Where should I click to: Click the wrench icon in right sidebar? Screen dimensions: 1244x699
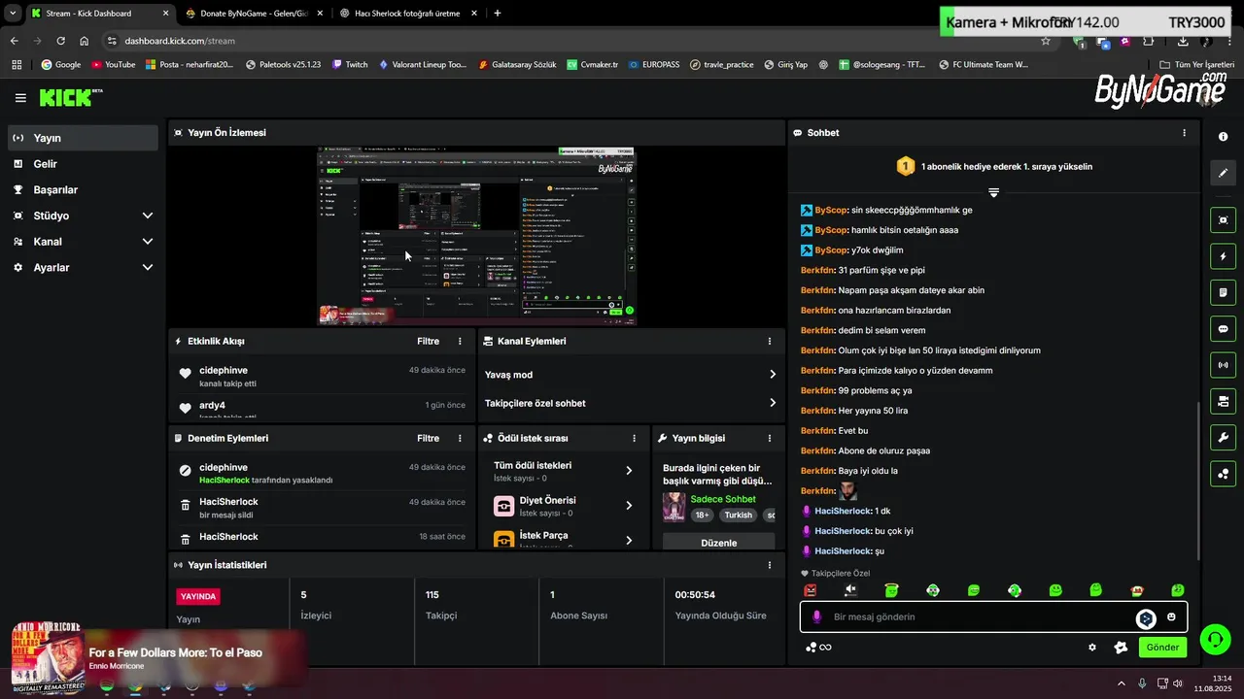(x=1223, y=438)
